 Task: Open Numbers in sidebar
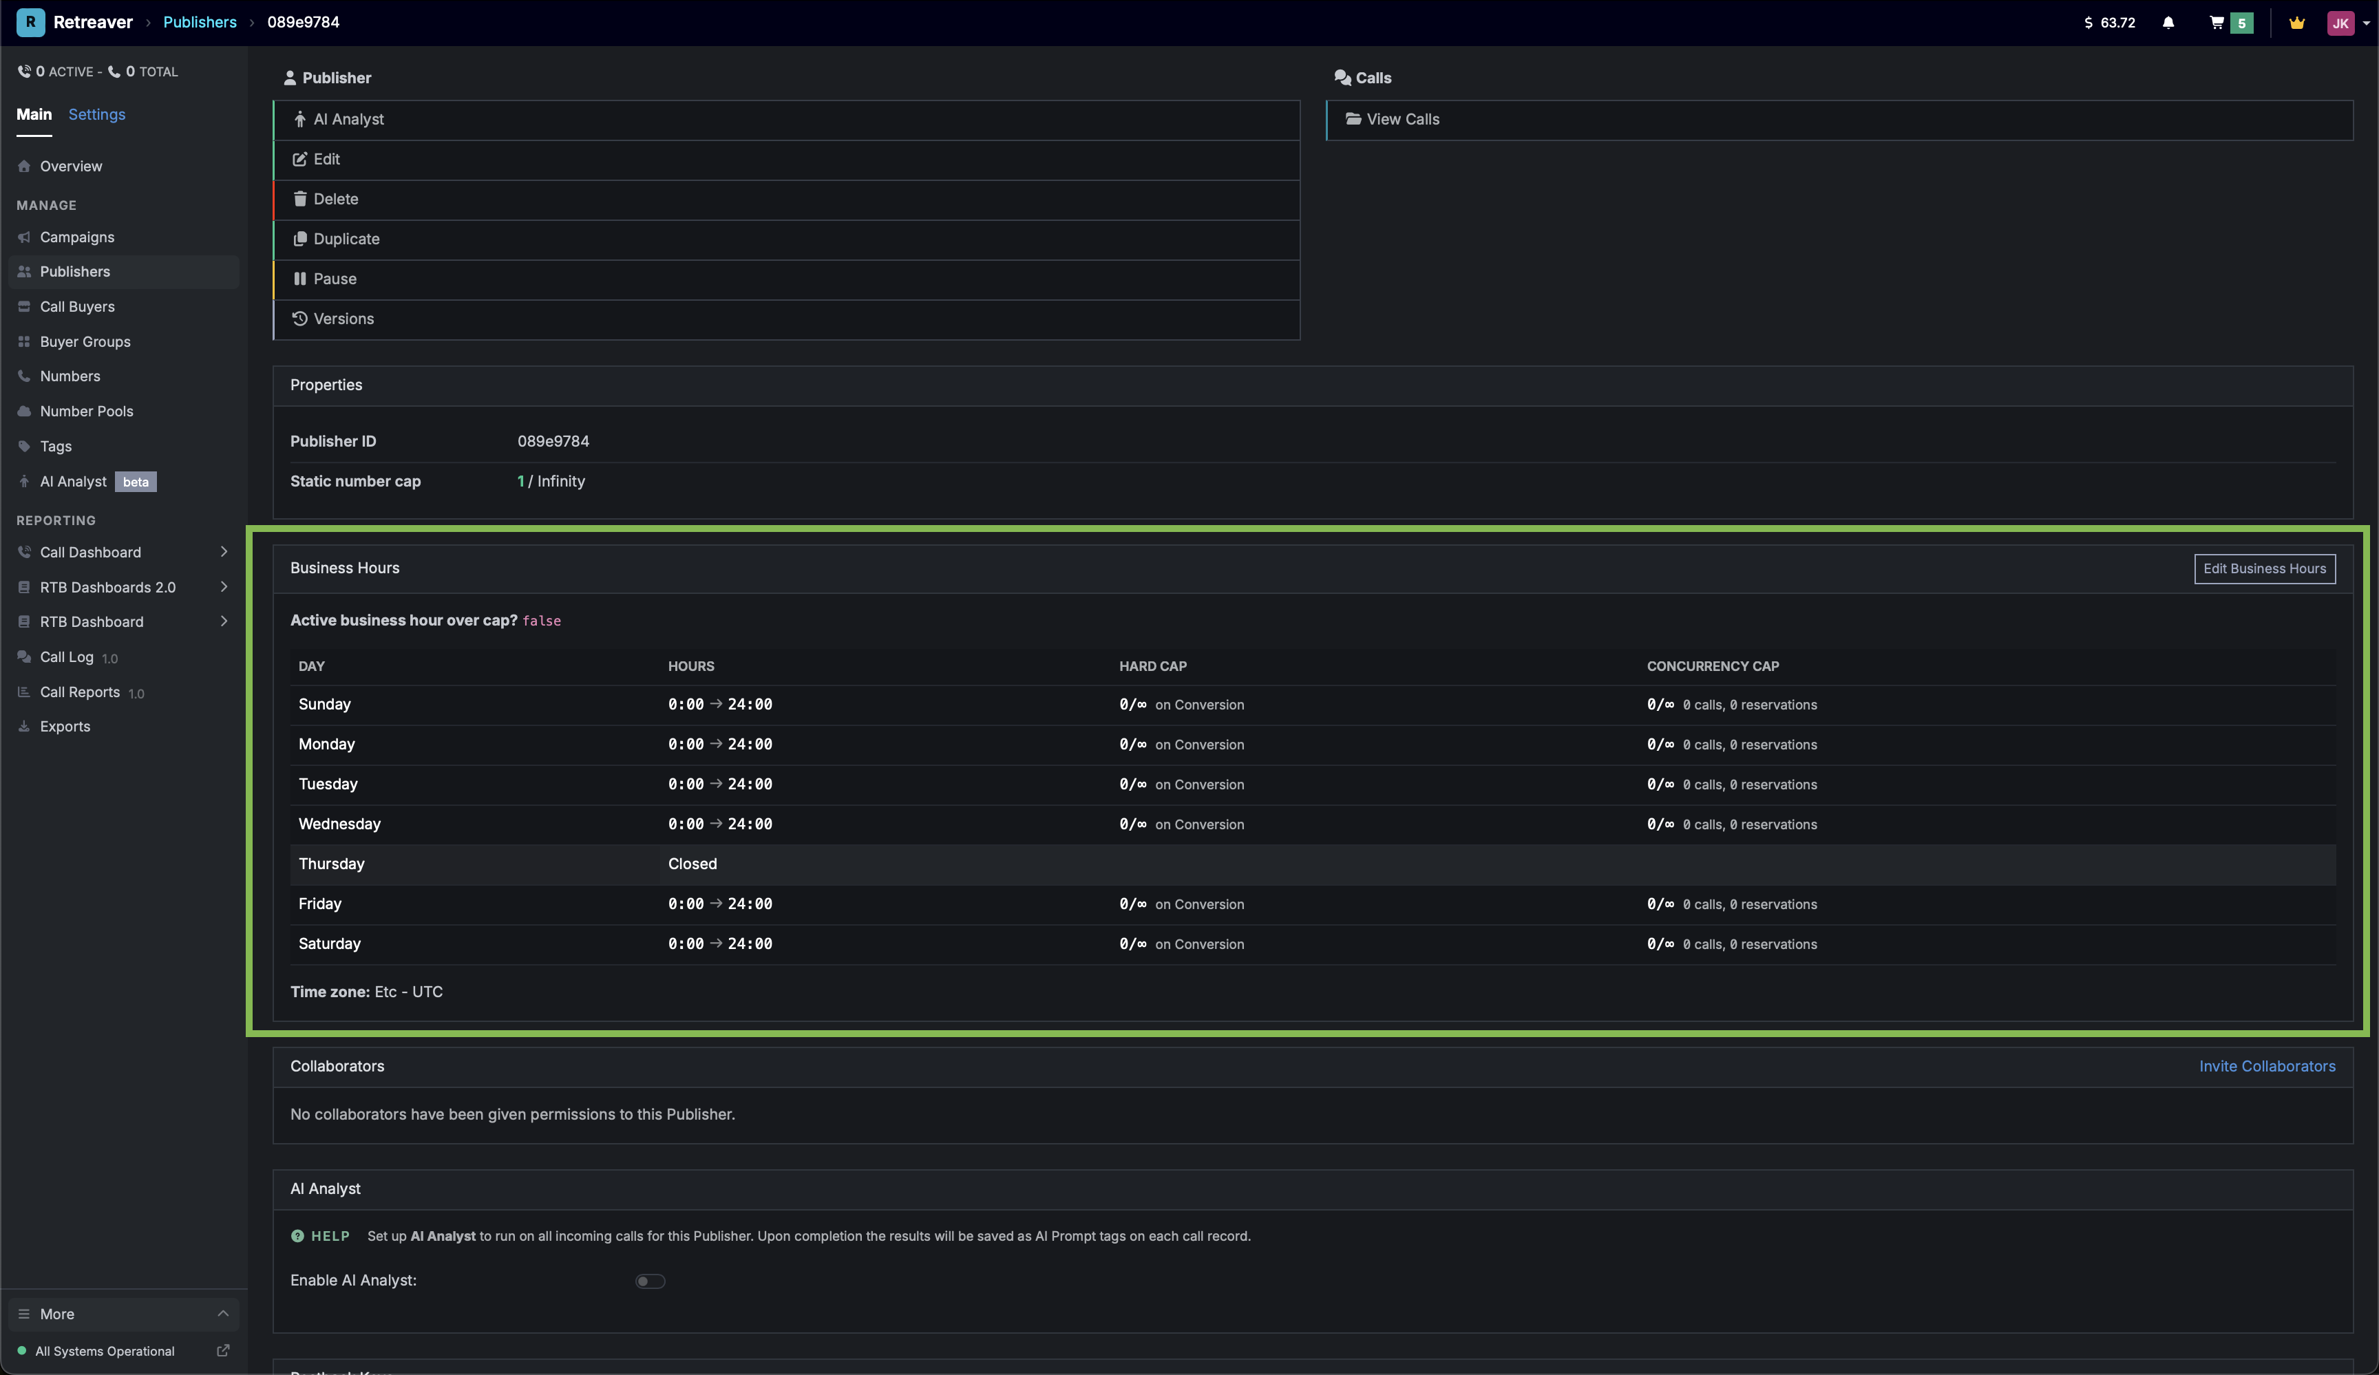click(124, 376)
